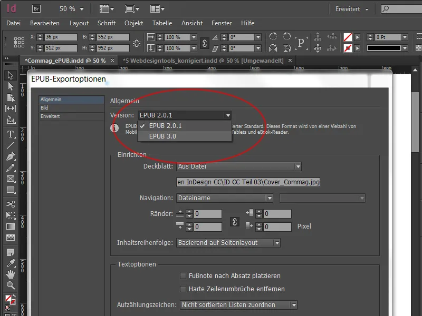The height and width of the screenshot is (316, 422).
Task: Open the Version dropdown arrow
Action: tap(228, 115)
